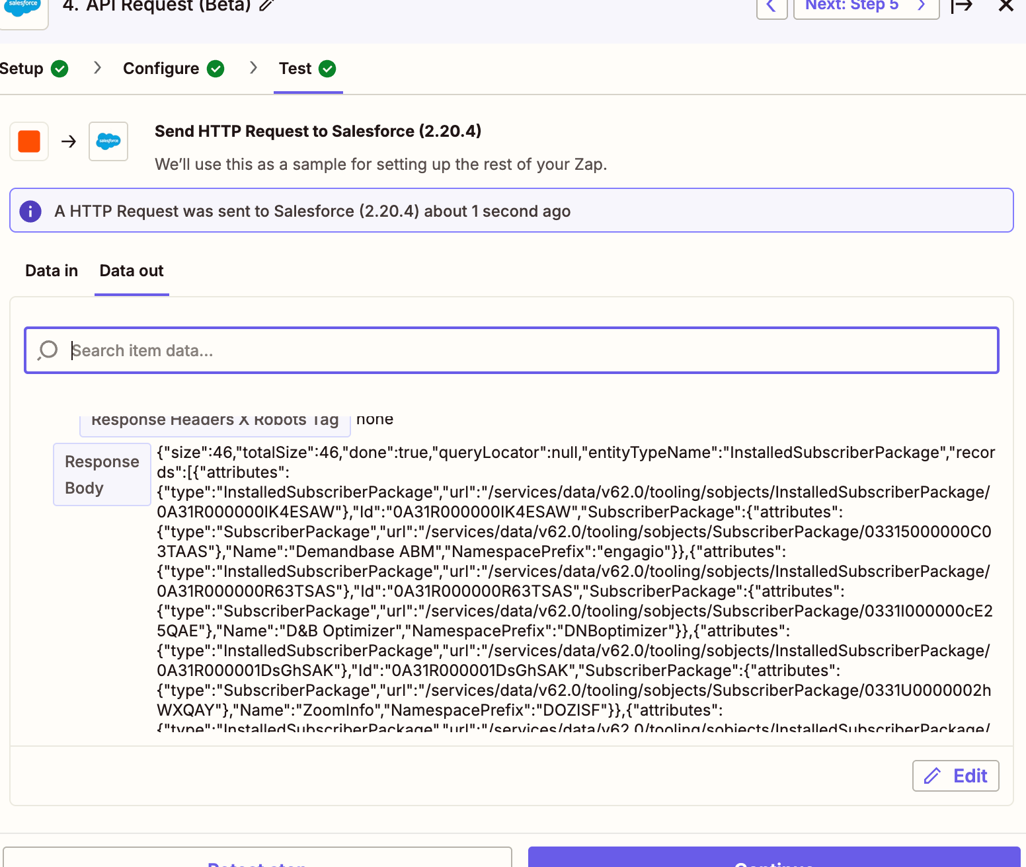Open the Data in tab

(52, 271)
